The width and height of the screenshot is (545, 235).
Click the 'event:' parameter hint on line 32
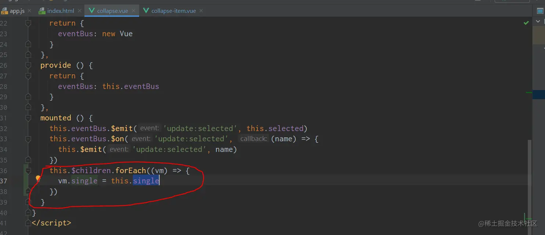point(149,128)
